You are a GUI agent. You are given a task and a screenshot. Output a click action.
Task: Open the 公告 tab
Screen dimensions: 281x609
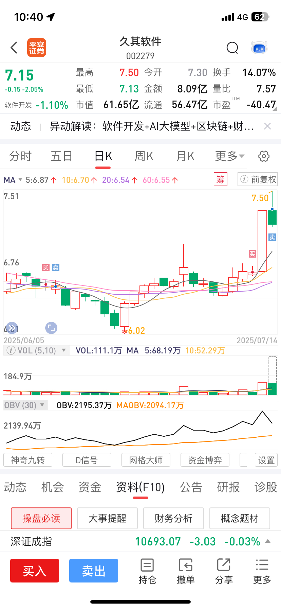point(191,487)
